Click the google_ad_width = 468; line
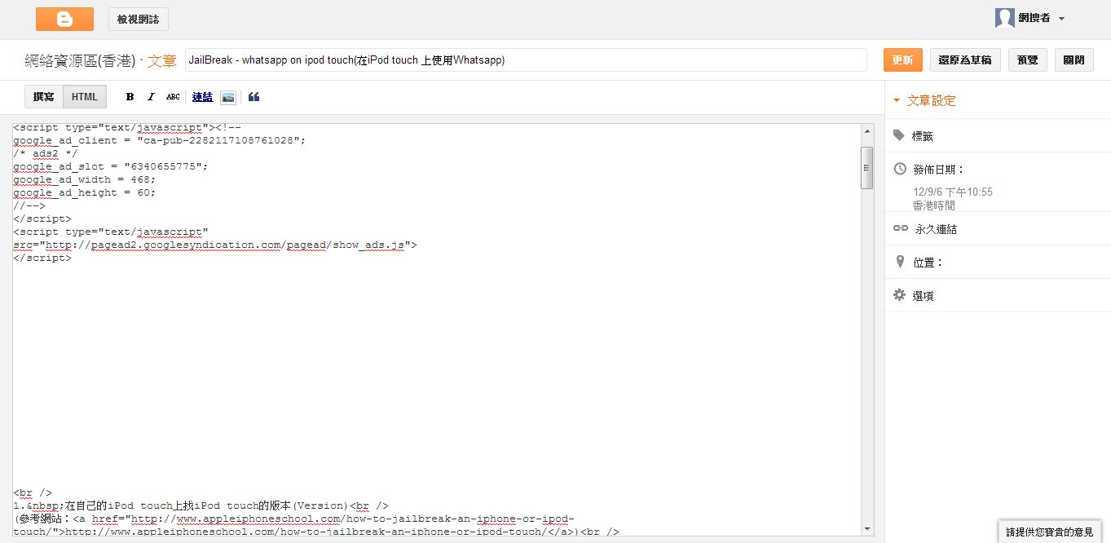1111x543 pixels. [85, 179]
